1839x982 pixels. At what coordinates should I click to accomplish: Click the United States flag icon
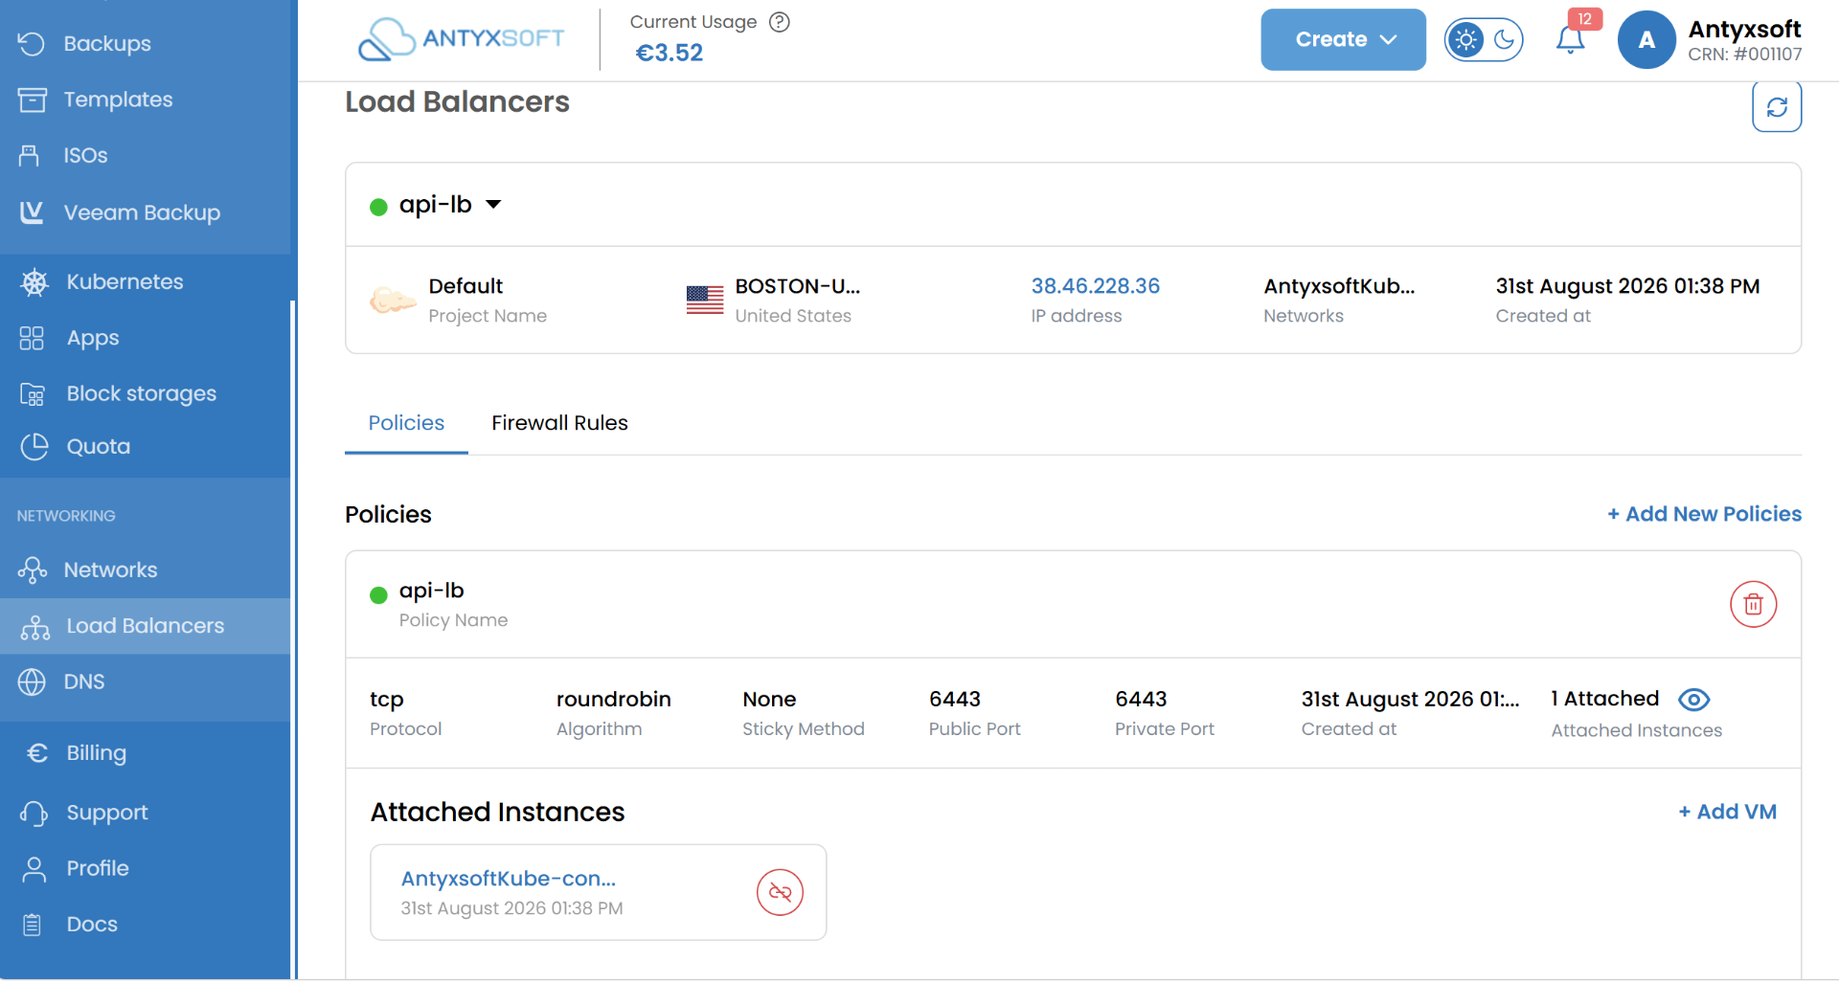point(705,300)
